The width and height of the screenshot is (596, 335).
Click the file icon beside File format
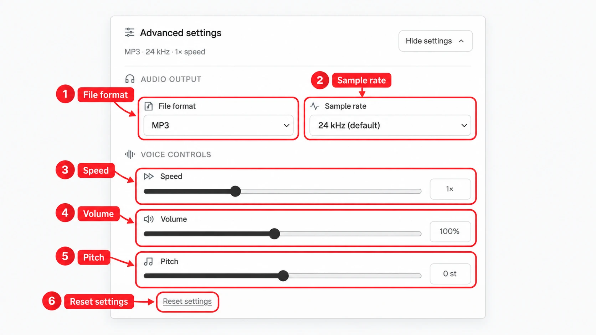click(x=149, y=106)
